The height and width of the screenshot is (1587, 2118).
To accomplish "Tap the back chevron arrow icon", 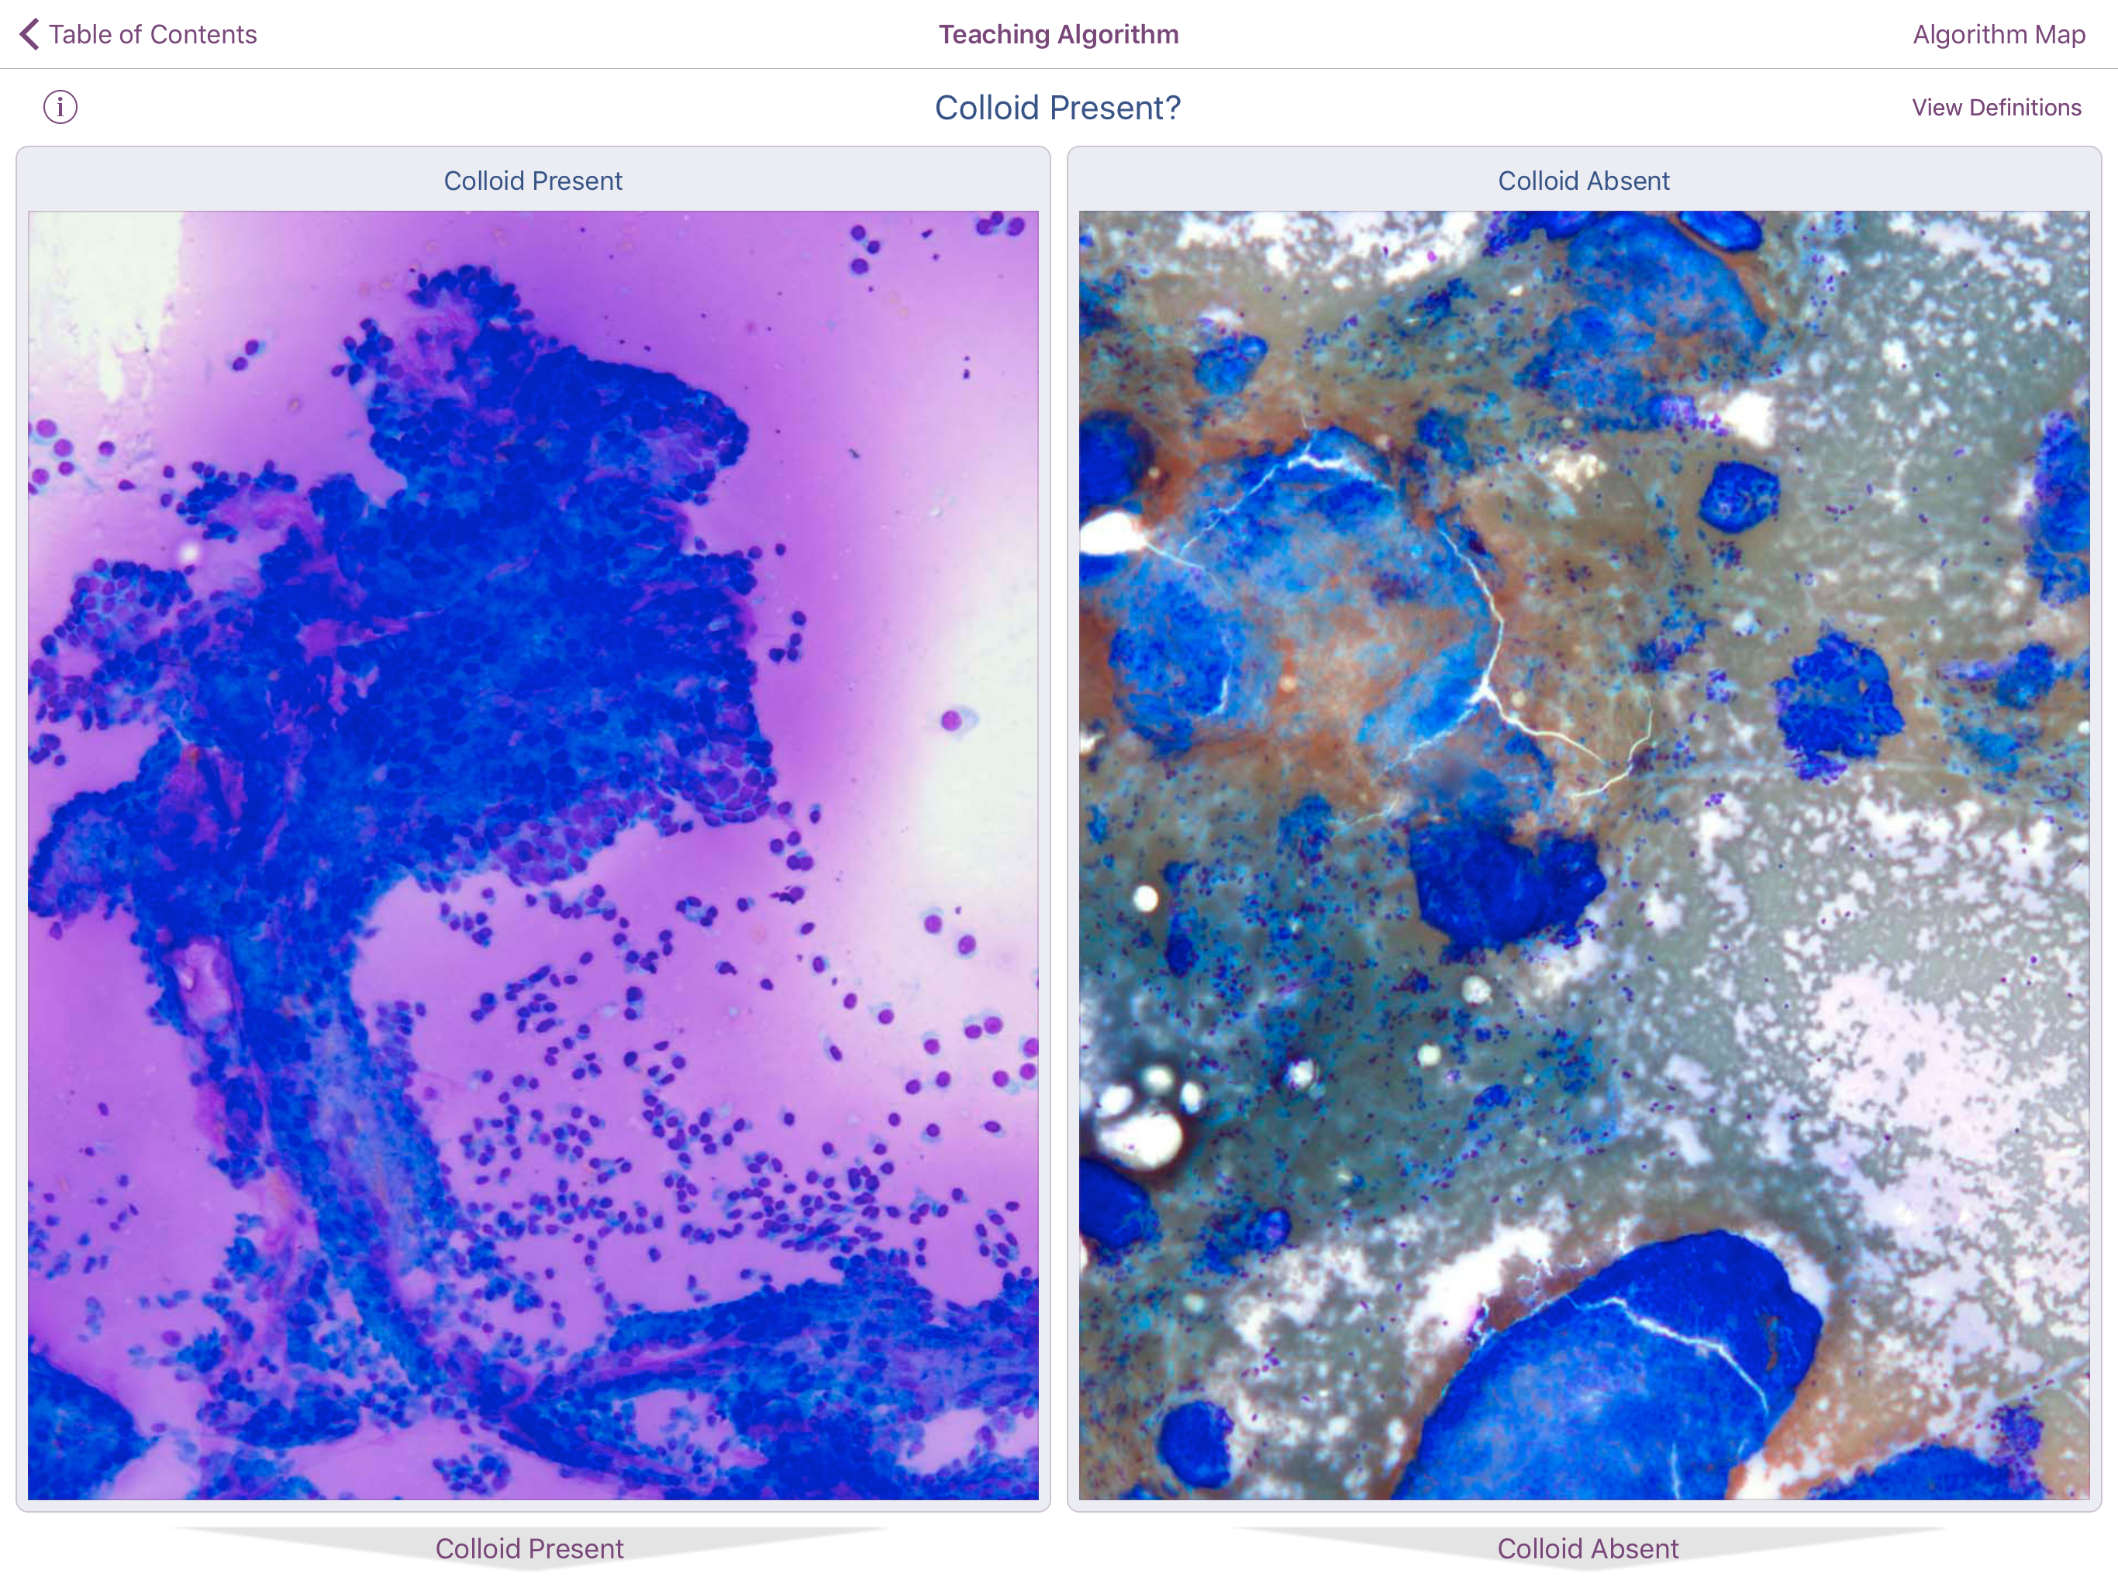I will [x=29, y=34].
